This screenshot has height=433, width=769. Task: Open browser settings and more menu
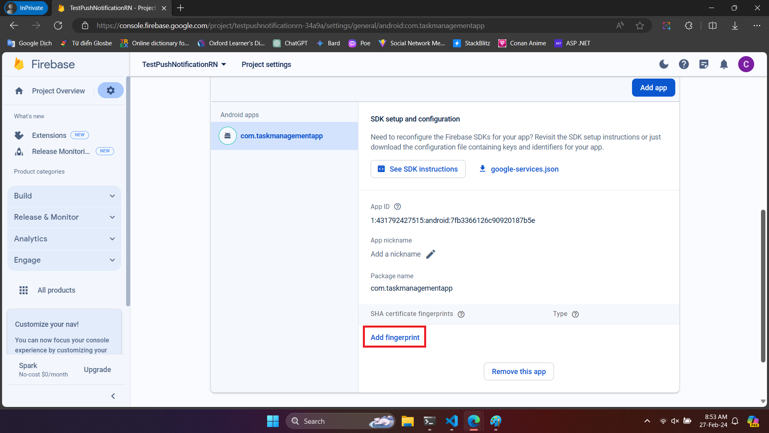pos(757,26)
